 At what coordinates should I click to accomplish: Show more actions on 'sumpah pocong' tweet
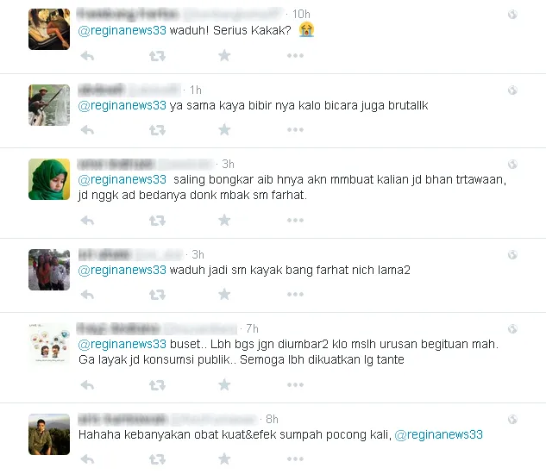coord(295,459)
